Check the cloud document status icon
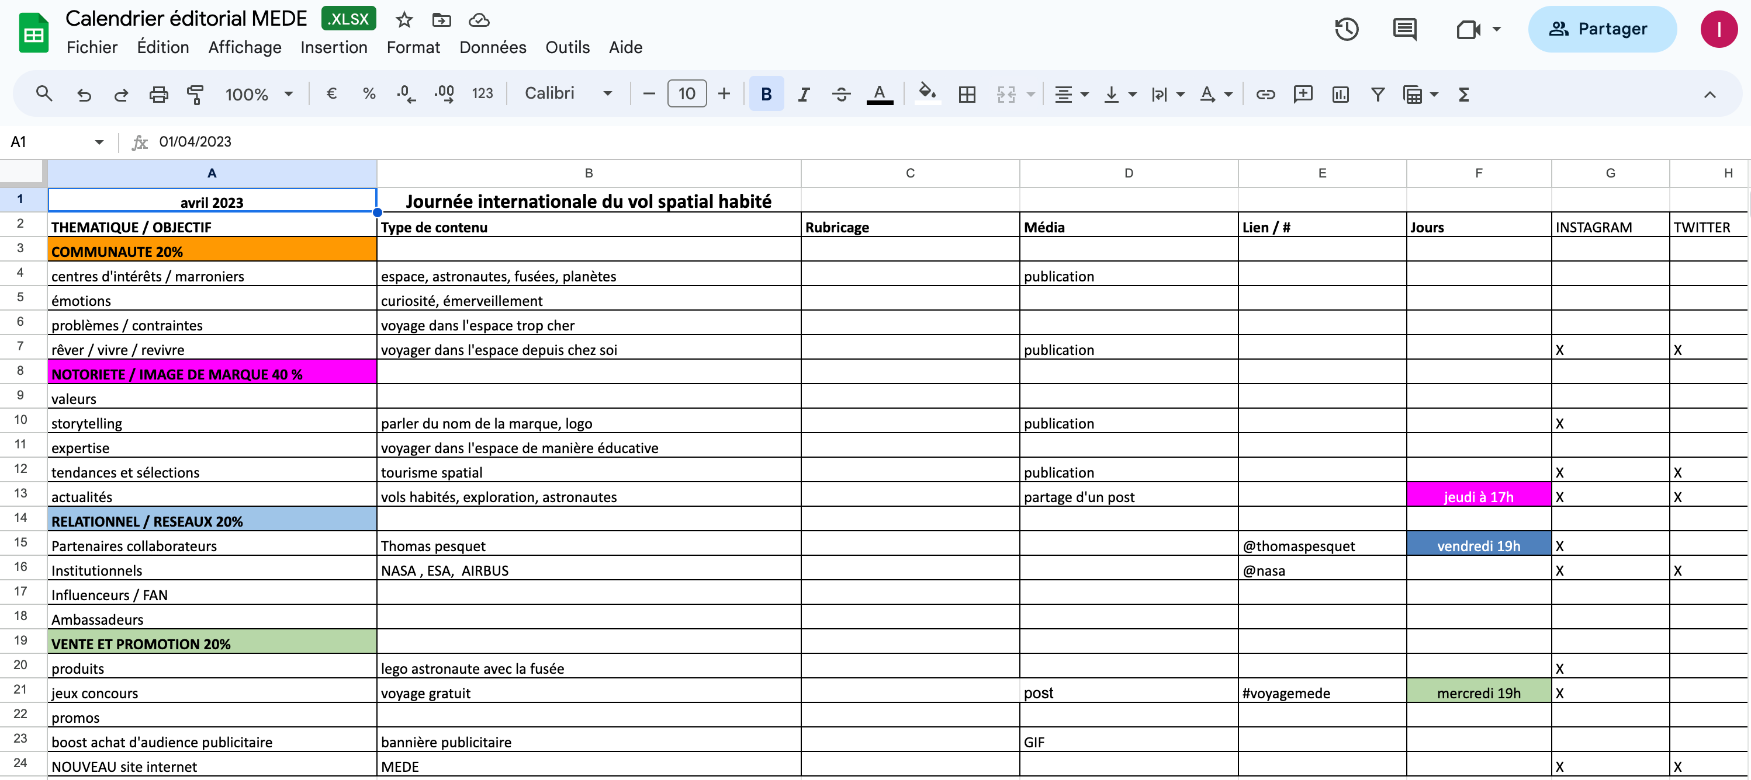 (x=479, y=20)
